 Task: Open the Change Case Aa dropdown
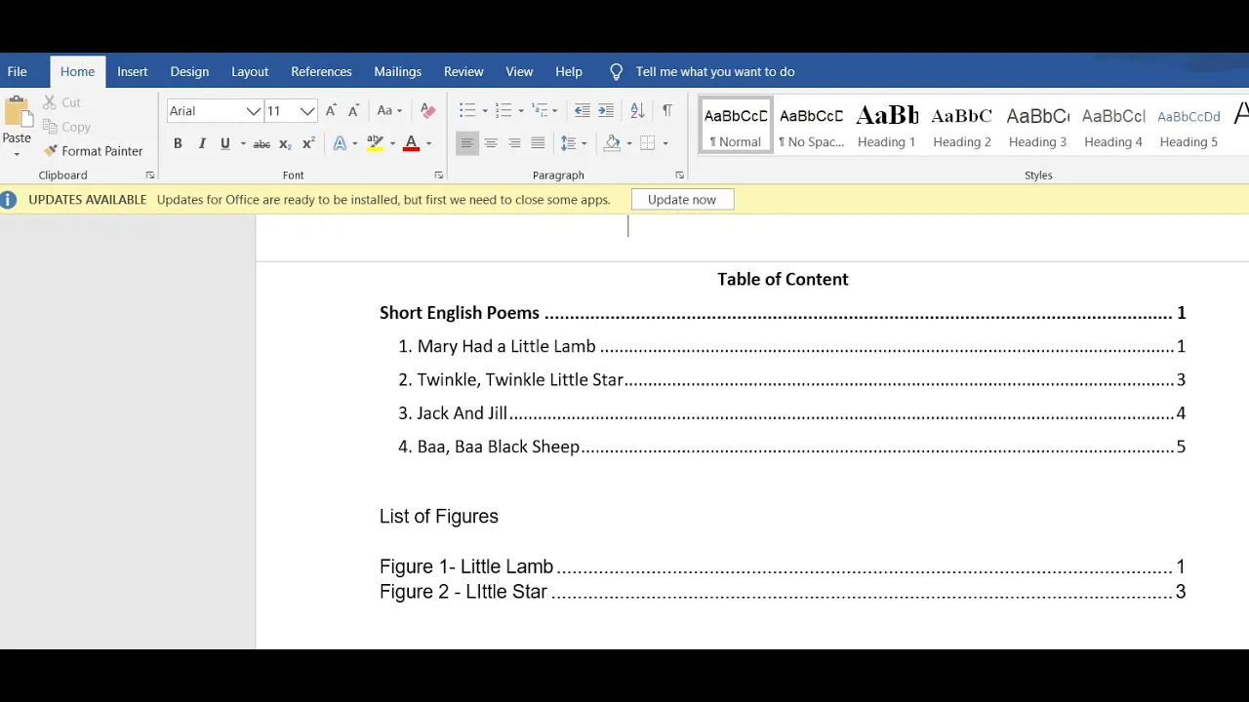coord(389,111)
